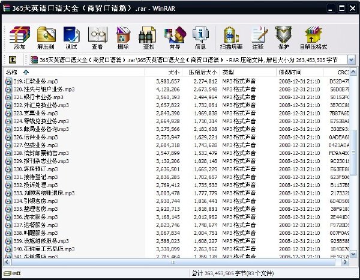Click the 添加 (Add) toolbar icon
Image resolution: width=360 pixels, height=280 pixels.
click(x=20, y=38)
